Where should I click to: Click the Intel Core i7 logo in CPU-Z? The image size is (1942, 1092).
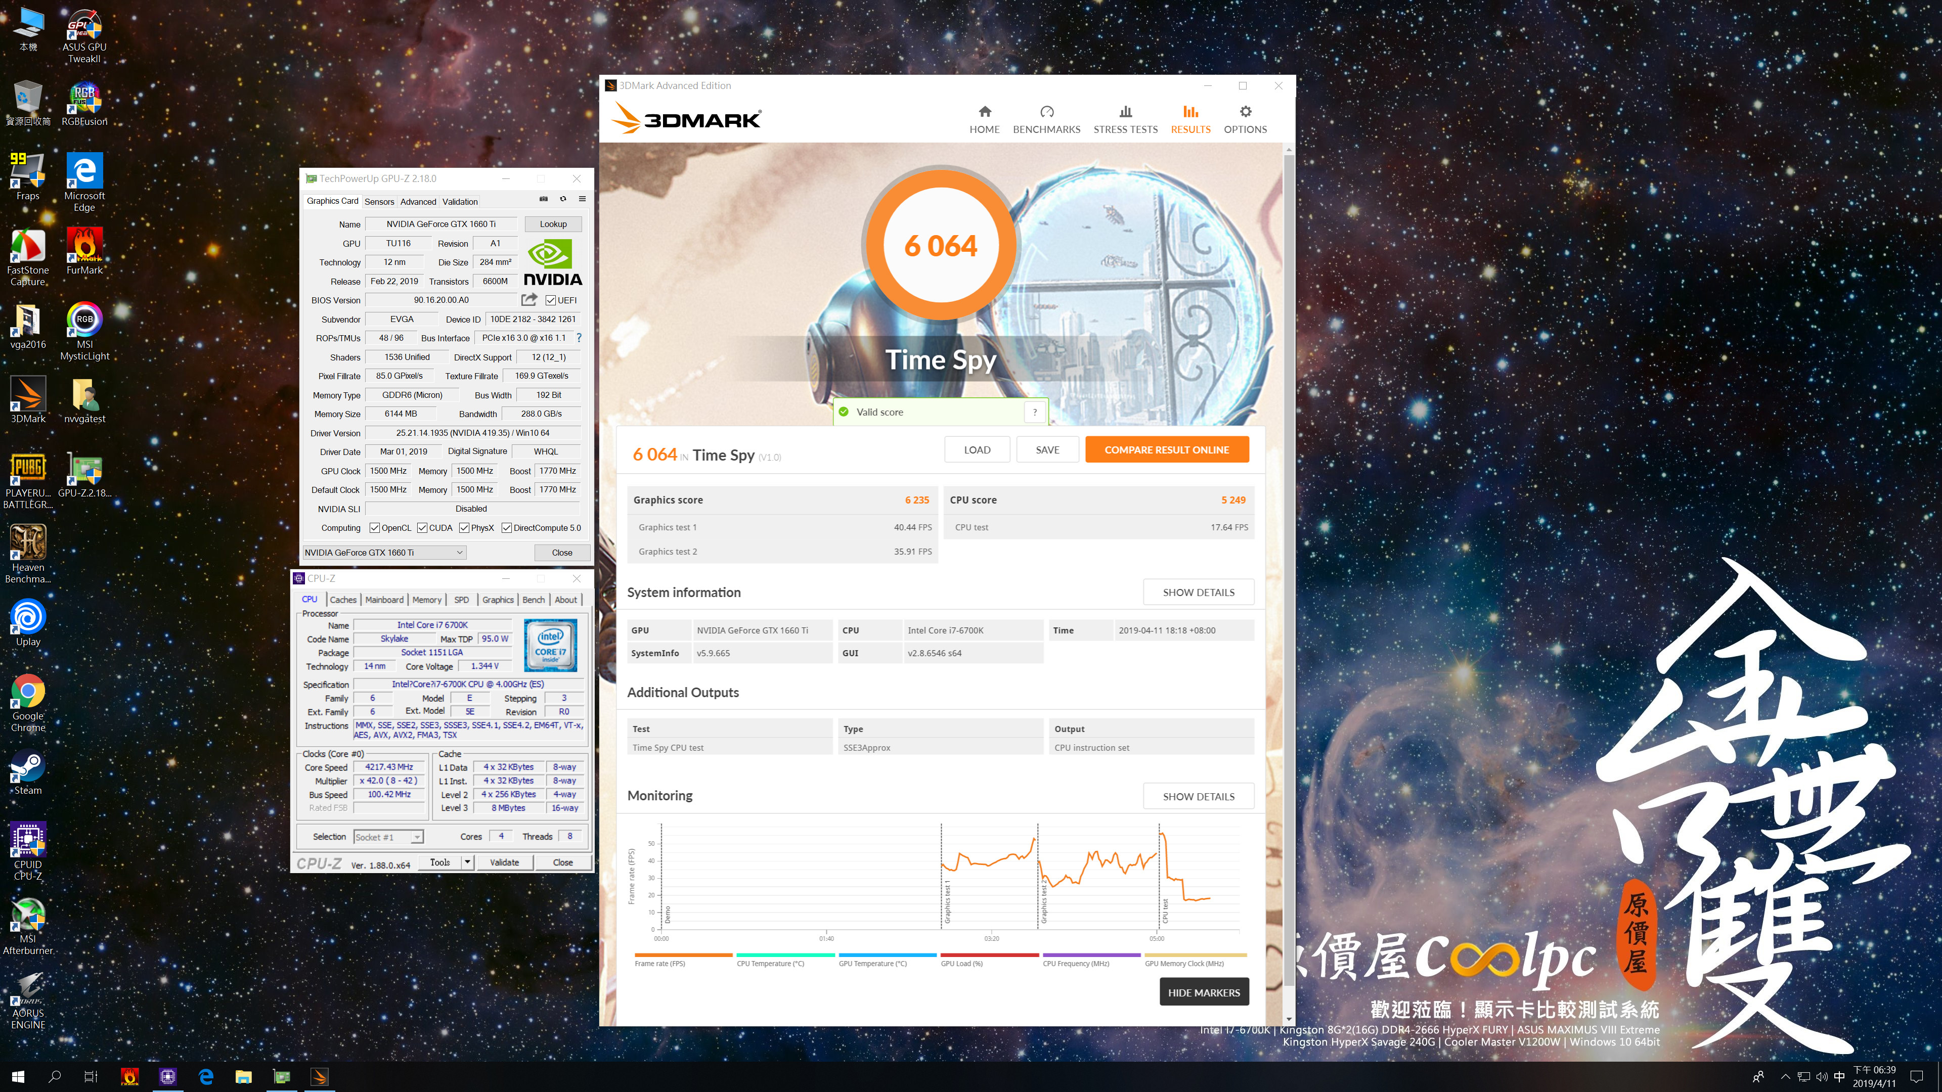(550, 645)
